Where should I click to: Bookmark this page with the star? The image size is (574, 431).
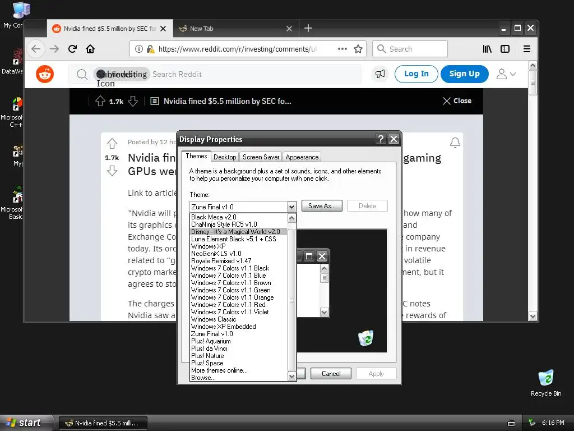click(358, 49)
